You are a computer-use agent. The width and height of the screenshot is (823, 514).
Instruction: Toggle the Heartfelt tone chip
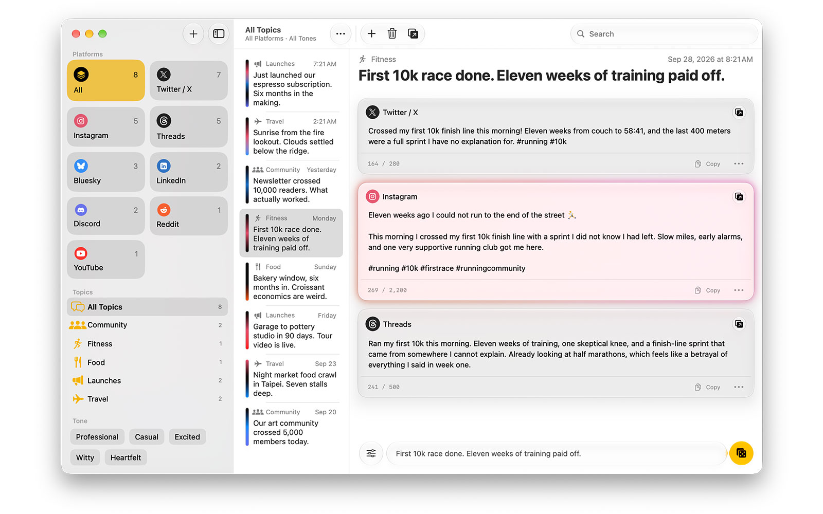(126, 457)
